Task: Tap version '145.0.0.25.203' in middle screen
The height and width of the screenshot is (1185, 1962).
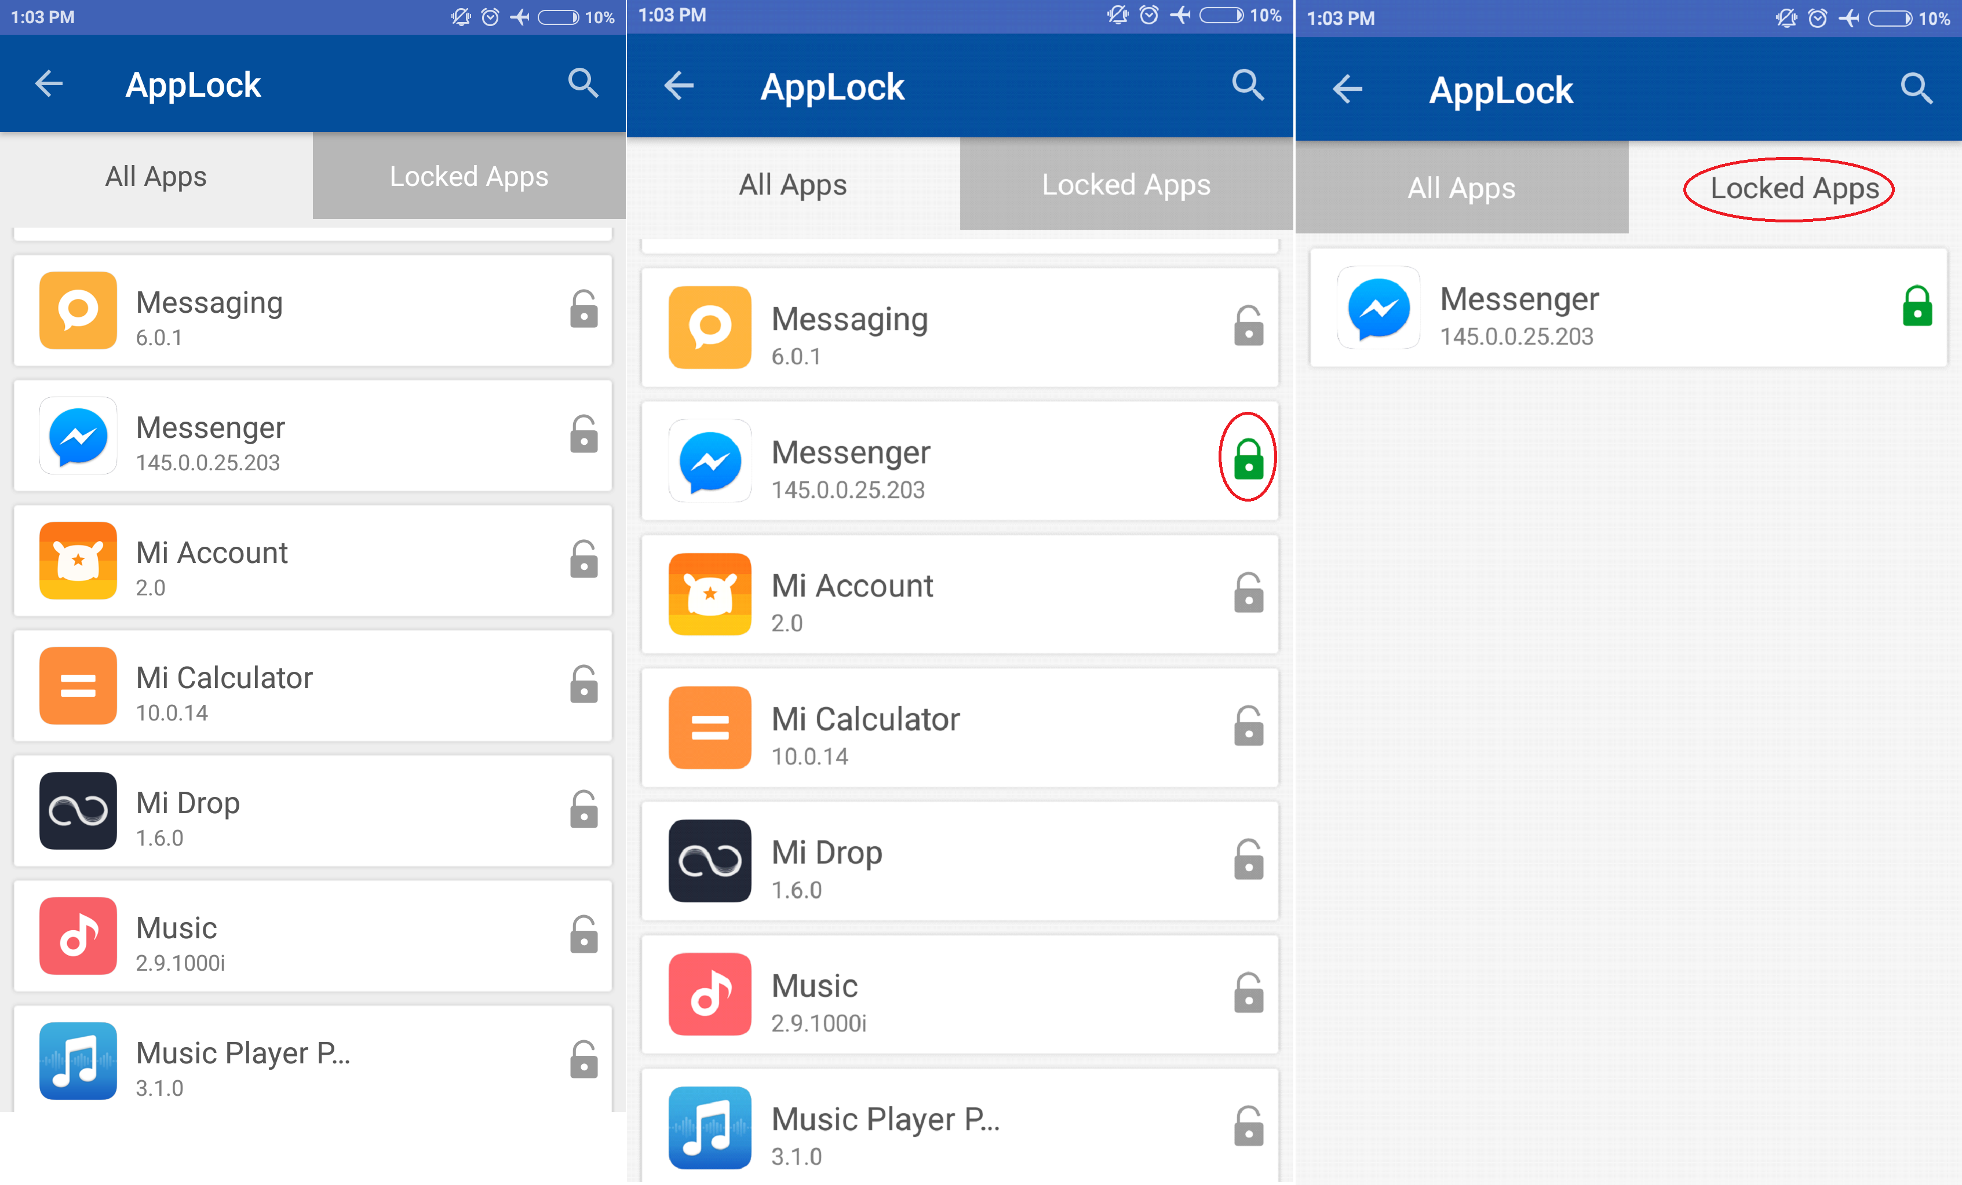Action: coord(848,489)
